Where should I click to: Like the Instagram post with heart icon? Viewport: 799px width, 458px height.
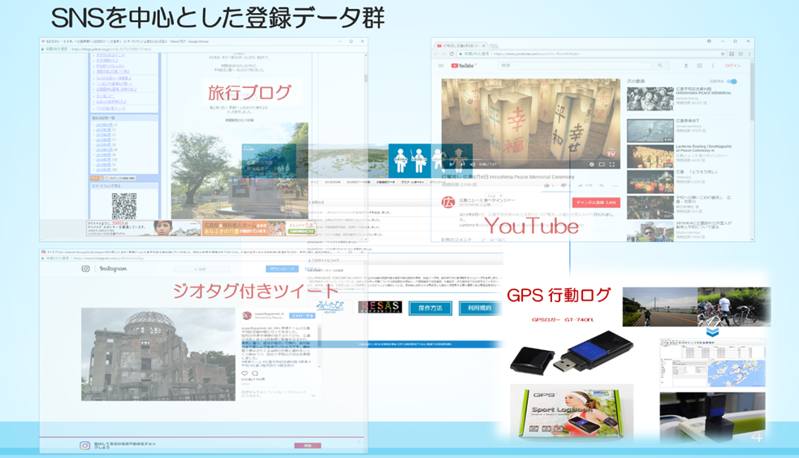coord(244,374)
